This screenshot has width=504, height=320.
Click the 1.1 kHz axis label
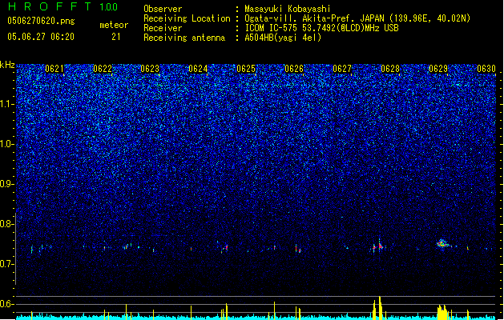point(7,104)
